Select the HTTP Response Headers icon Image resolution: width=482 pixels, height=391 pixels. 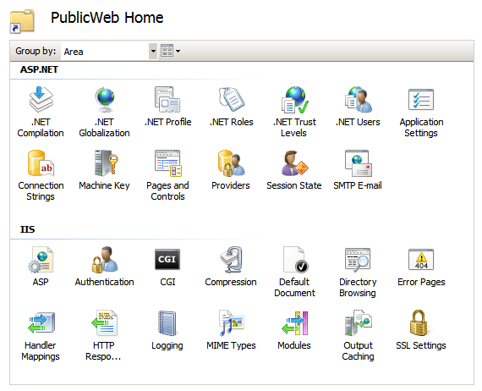105,323
